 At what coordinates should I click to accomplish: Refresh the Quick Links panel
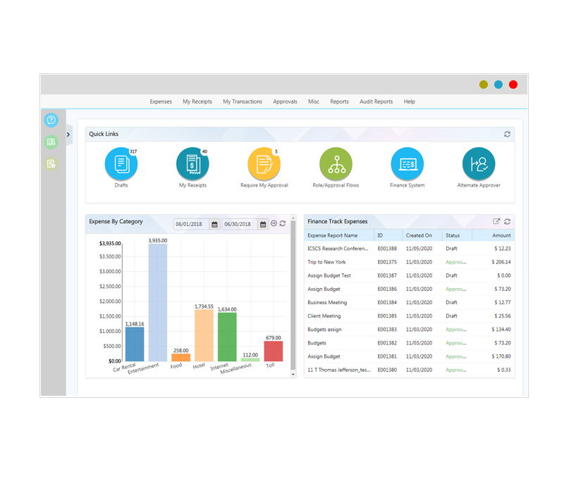[507, 134]
